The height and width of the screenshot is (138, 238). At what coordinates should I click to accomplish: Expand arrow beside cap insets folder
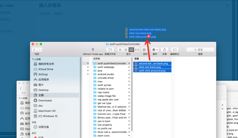click(129, 92)
